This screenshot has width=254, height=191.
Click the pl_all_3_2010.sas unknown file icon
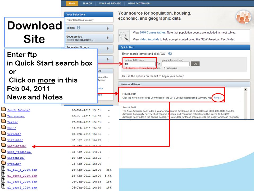3,168
